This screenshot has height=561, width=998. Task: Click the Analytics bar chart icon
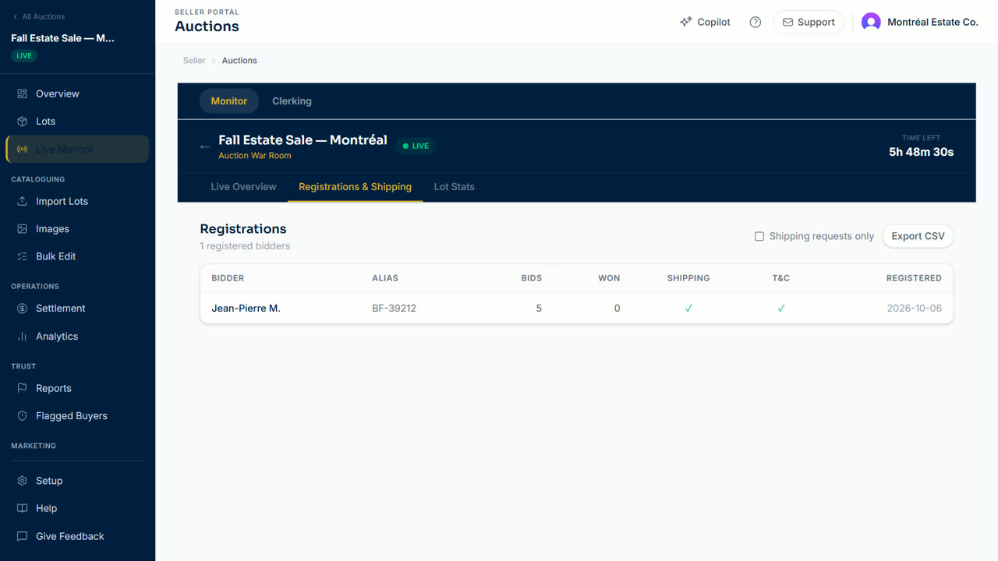pyautogui.click(x=22, y=337)
